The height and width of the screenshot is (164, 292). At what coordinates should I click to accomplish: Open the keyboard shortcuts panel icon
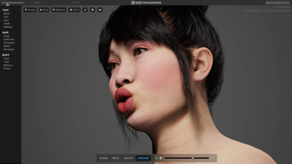(x=100, y=10)
